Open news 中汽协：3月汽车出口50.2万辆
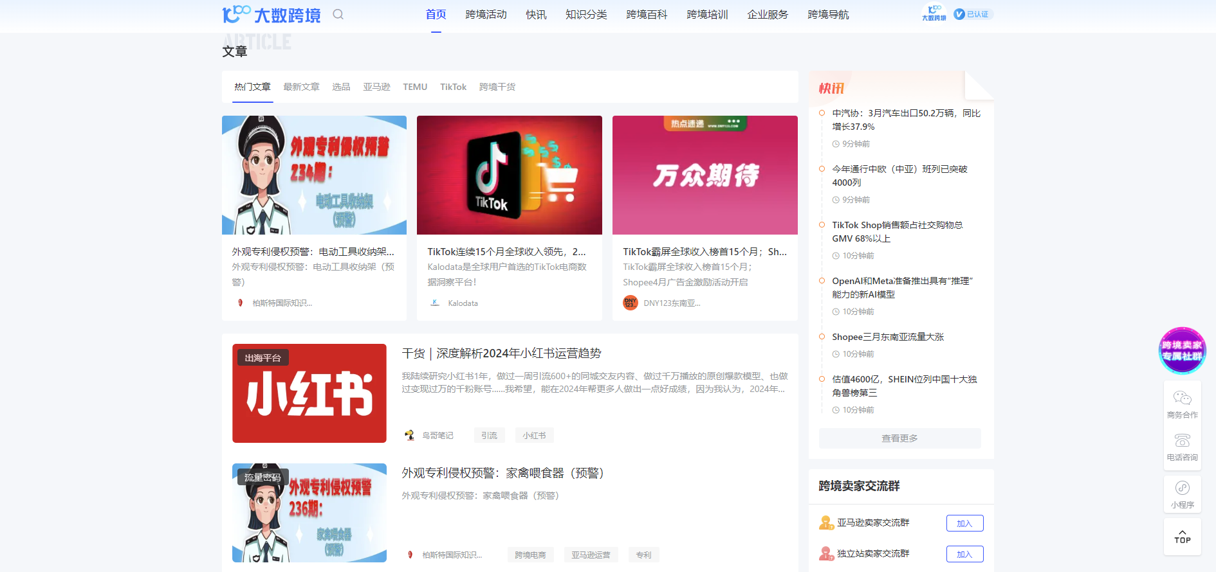Screen dimensions: 1216x572 pos(907,120)
